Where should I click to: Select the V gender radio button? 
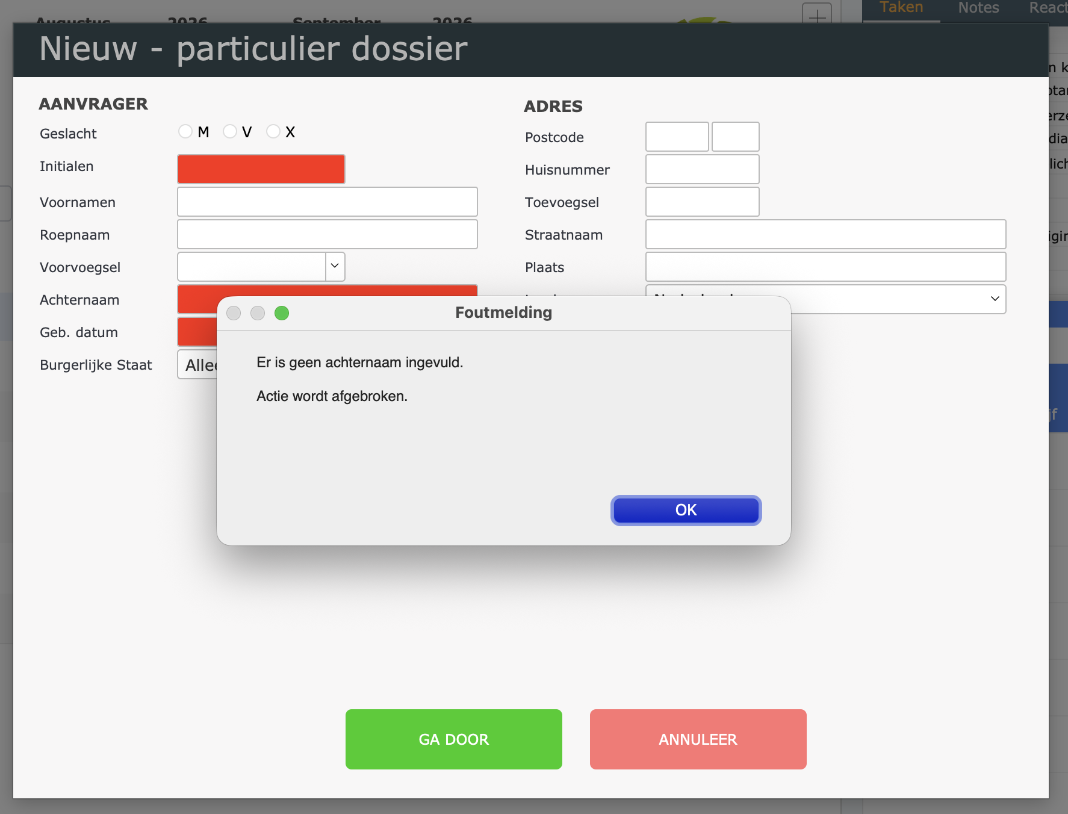pyautogui.click(x=230, y=131)
